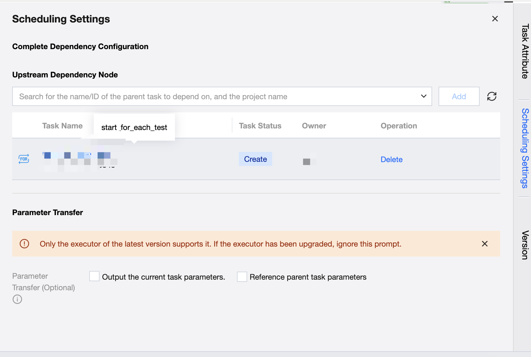Click the Task Status column header
Image resolution: width=531 pixels, height=357 pixels.
pyautogui.click(x=260, y=126)
